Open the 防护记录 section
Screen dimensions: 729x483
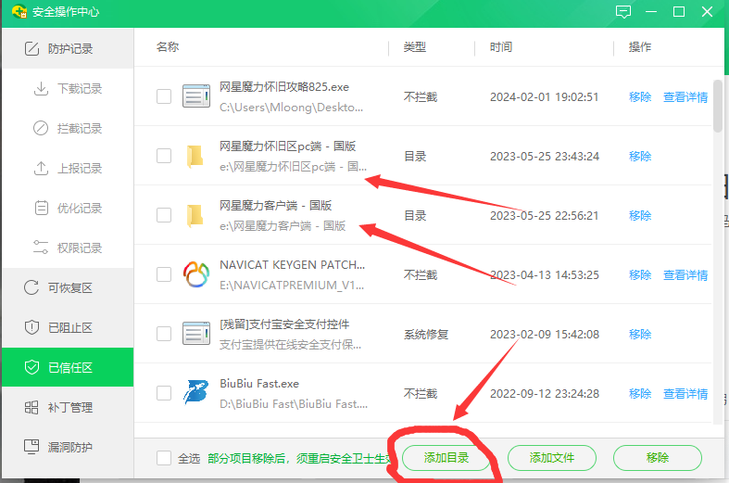pos(68,48)
